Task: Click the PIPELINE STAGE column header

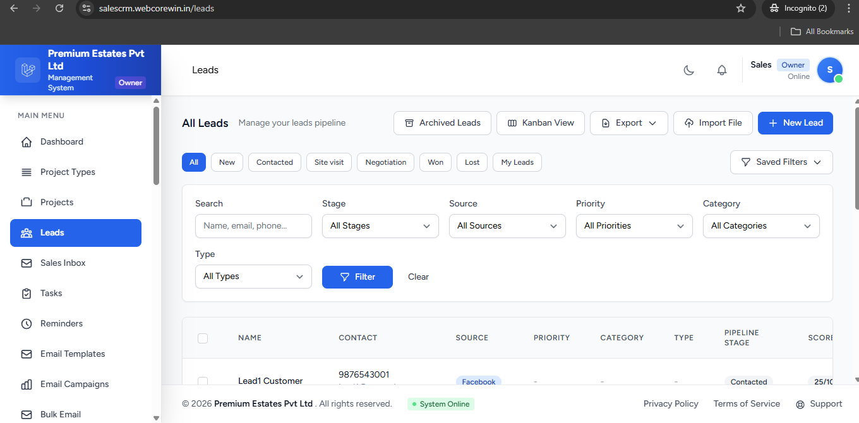Action: [x=742, y=338]
